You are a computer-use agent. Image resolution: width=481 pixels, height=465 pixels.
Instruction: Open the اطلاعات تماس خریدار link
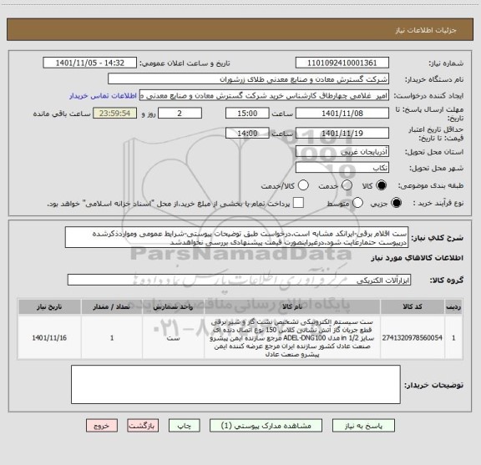103,96
